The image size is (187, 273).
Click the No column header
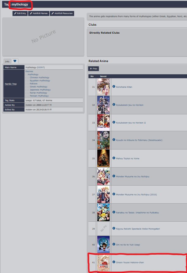(x=92, y=76)
